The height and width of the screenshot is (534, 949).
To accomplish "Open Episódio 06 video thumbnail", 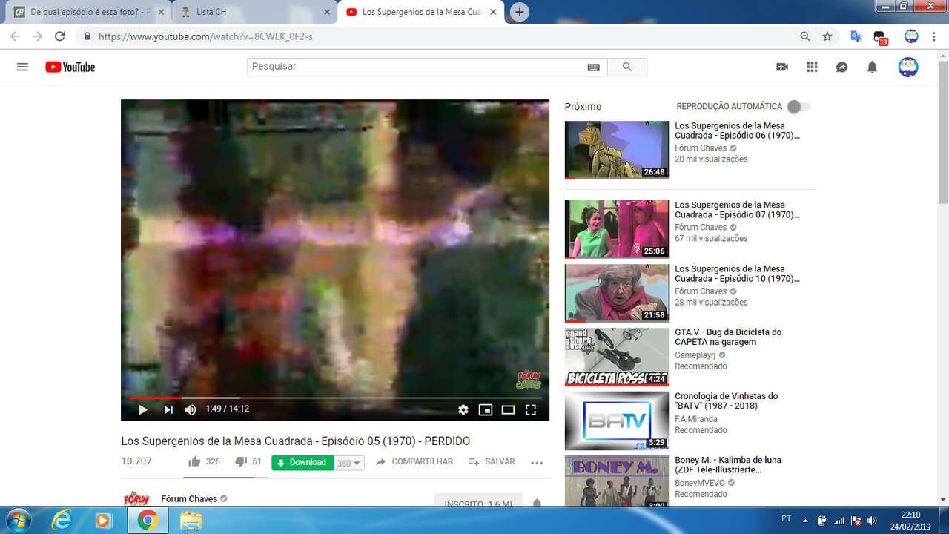I will [x=617, y=149].
